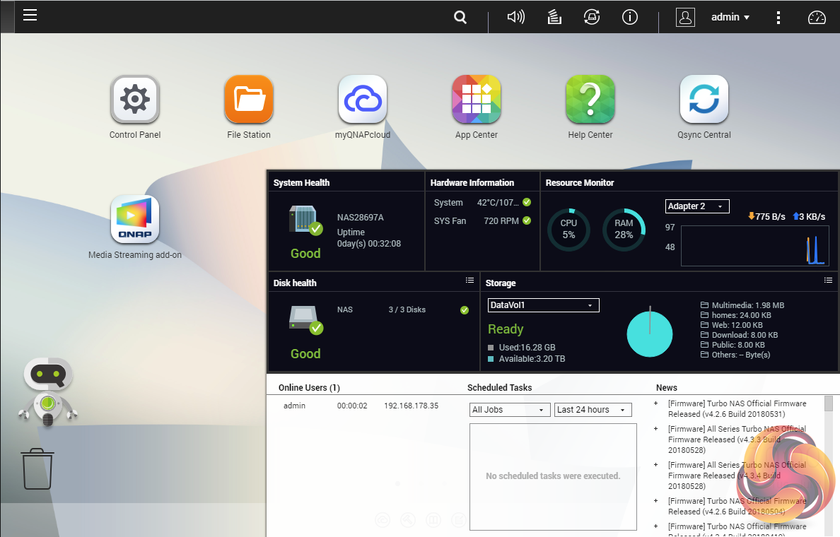
Task: Expand the admin account dropdown
Action: 730,17
